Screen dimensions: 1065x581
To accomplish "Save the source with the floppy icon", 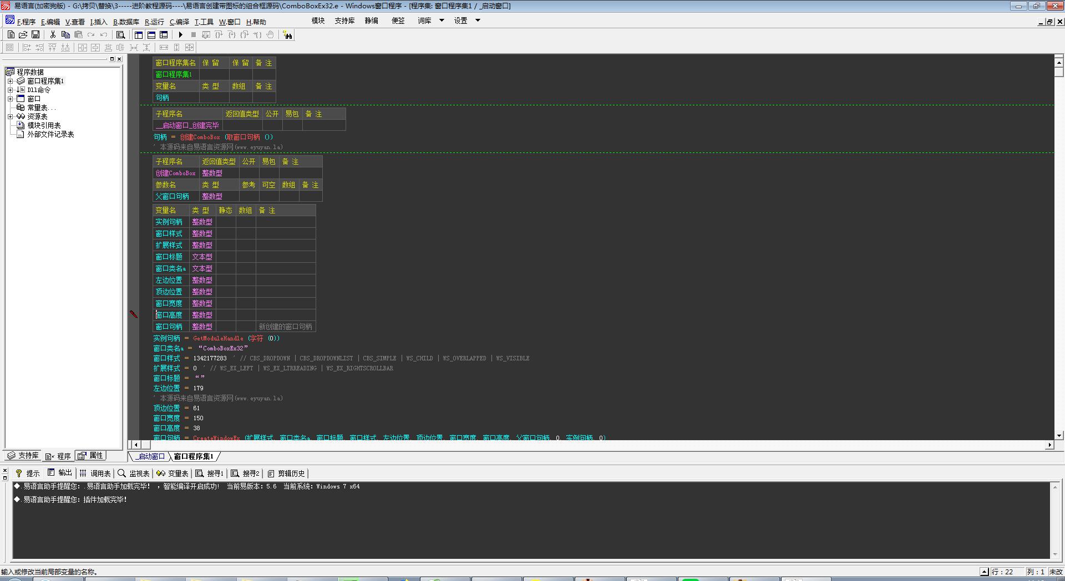I will 35,34.
